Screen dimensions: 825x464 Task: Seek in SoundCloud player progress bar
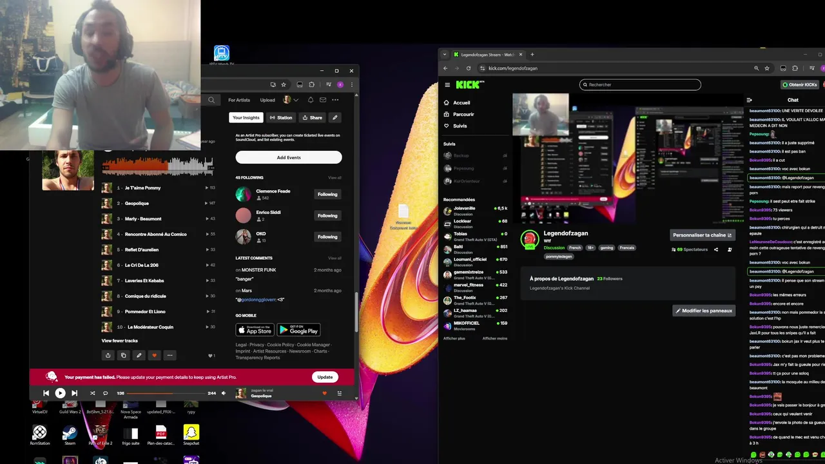[166, 393]
